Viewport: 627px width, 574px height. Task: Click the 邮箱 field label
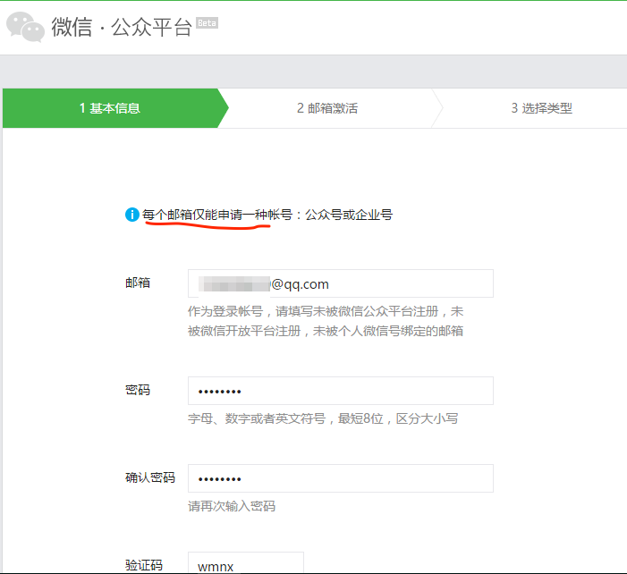pyautogui.click(x=138, y=283)
